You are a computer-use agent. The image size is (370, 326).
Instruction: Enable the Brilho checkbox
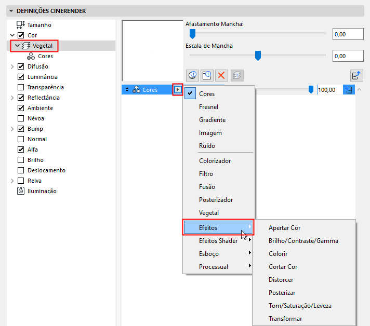(21, 160)
